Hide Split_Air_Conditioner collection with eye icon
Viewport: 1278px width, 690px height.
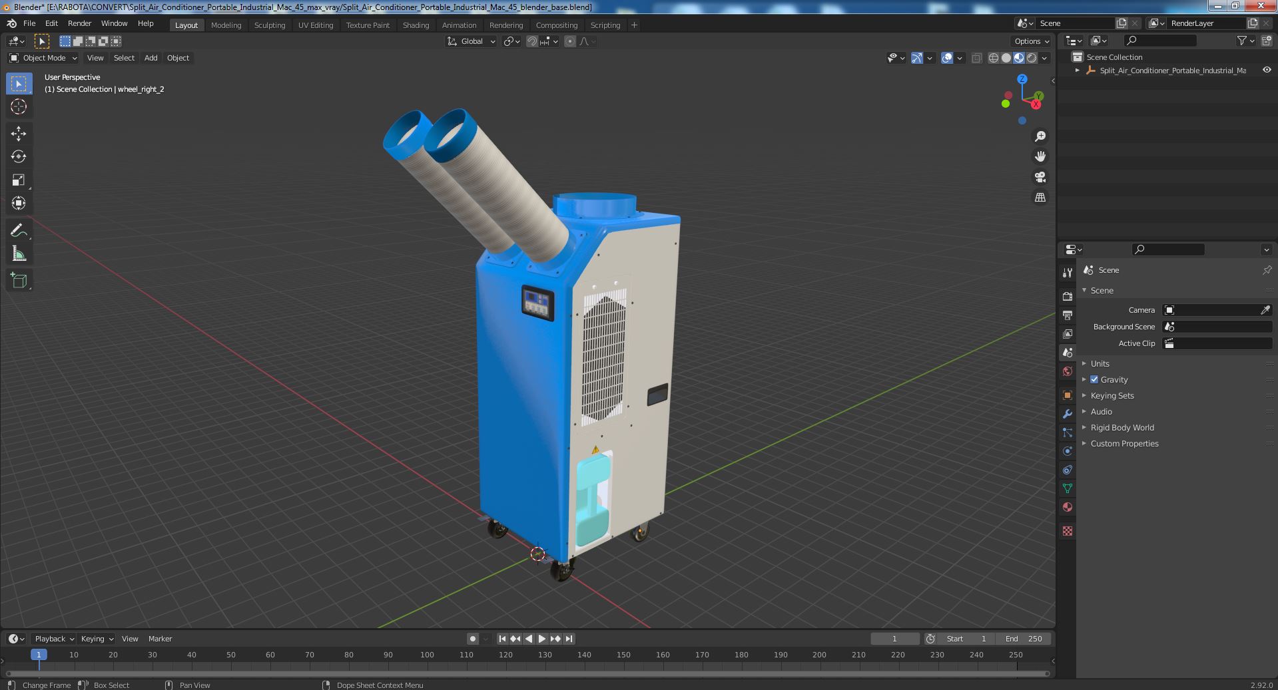pos(1267,70)
